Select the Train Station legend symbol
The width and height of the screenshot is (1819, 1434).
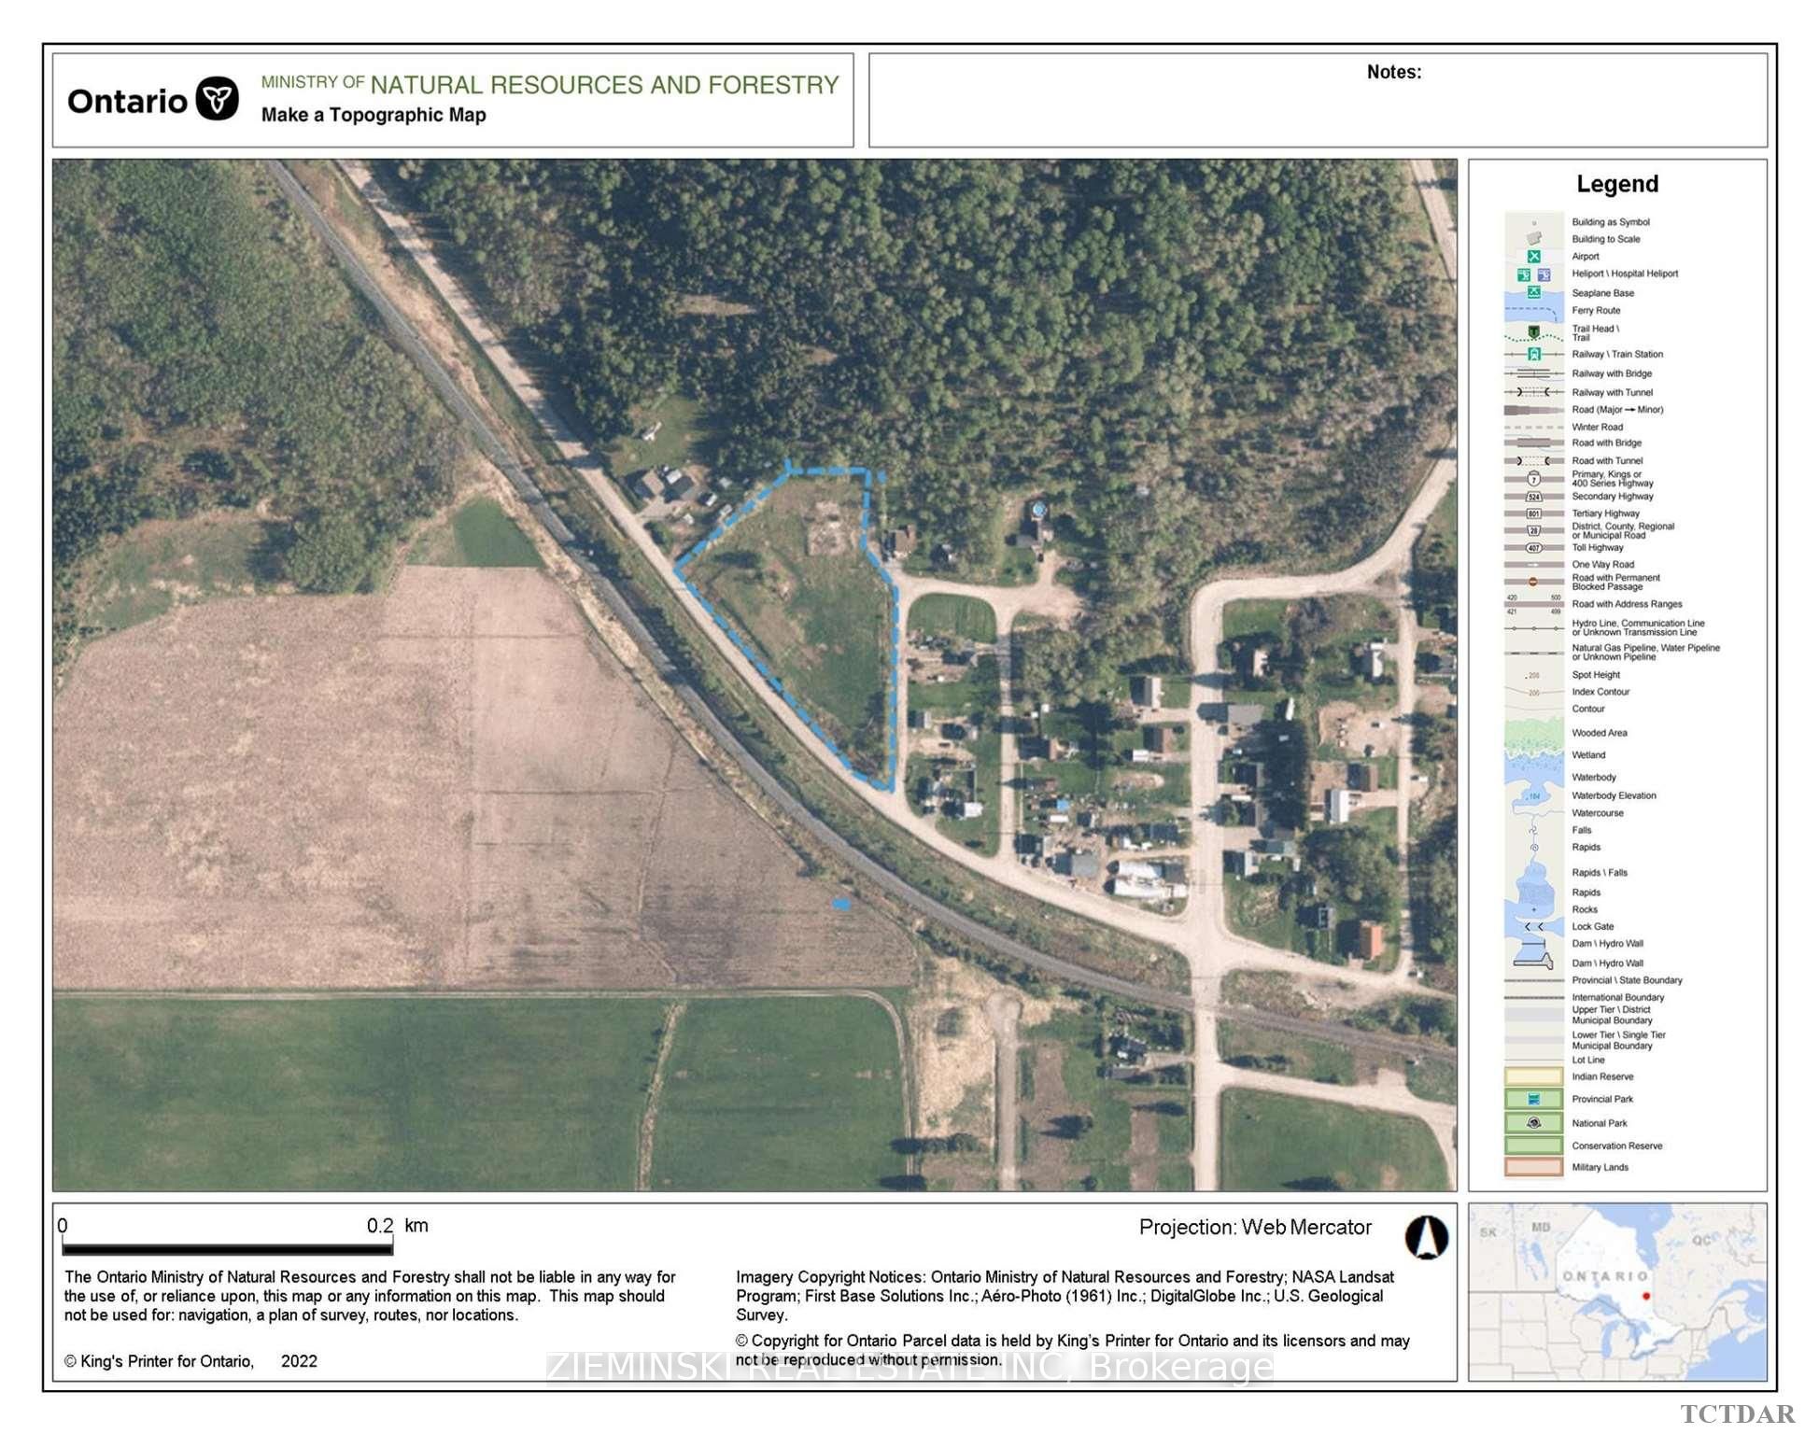click(x=1533, y=354)
